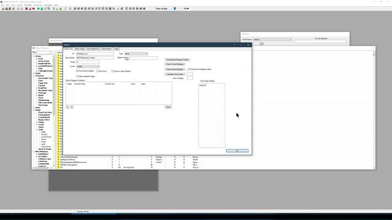Open the Gameplay menu
The width and height of the screenshot is (392, 220).
[48, 5]
